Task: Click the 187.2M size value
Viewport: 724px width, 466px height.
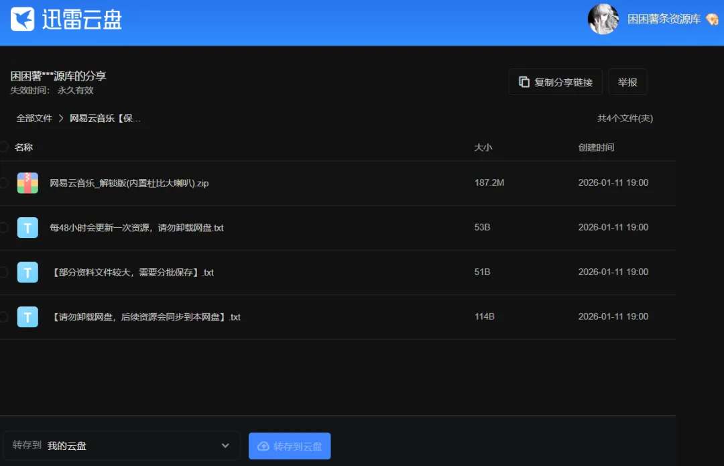Action: coord(489,182)
